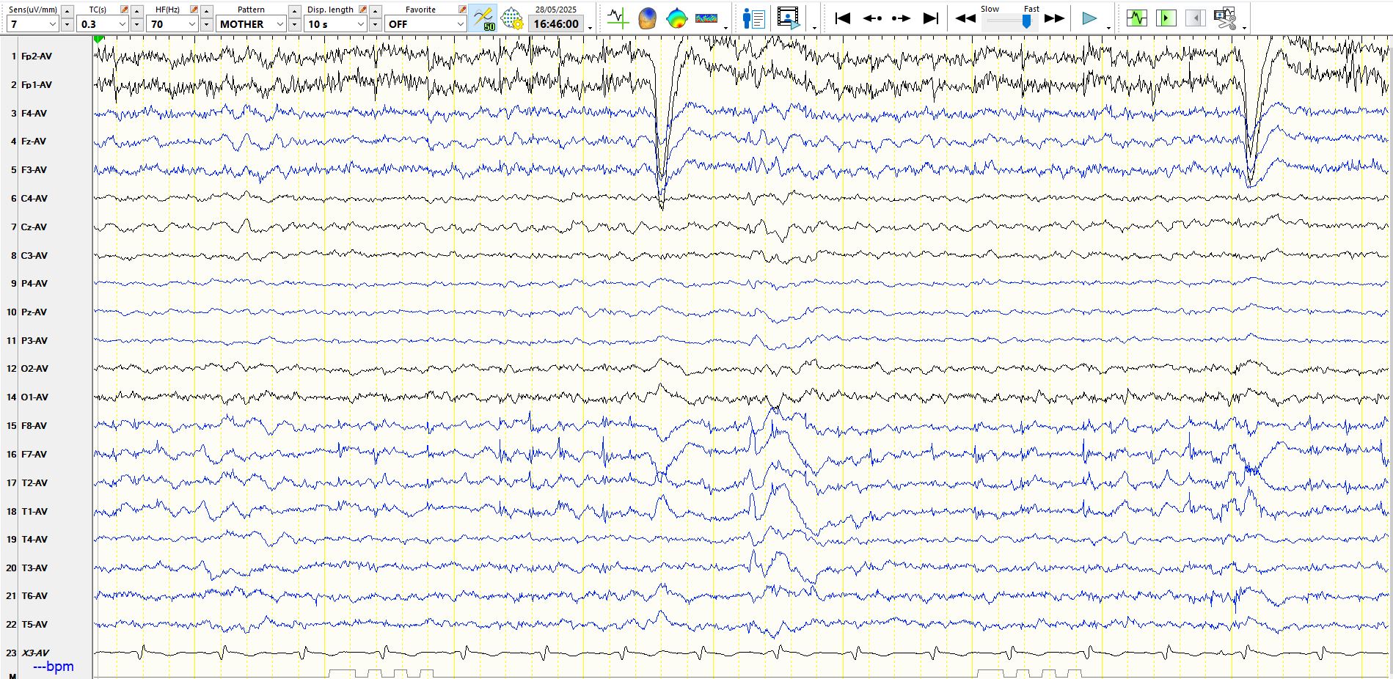Click the grey left-arrow waveform icon
The height and width of the screenshot is (679, 1393).
[1195, 18]
